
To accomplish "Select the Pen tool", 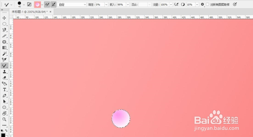I will click(4, 96).
